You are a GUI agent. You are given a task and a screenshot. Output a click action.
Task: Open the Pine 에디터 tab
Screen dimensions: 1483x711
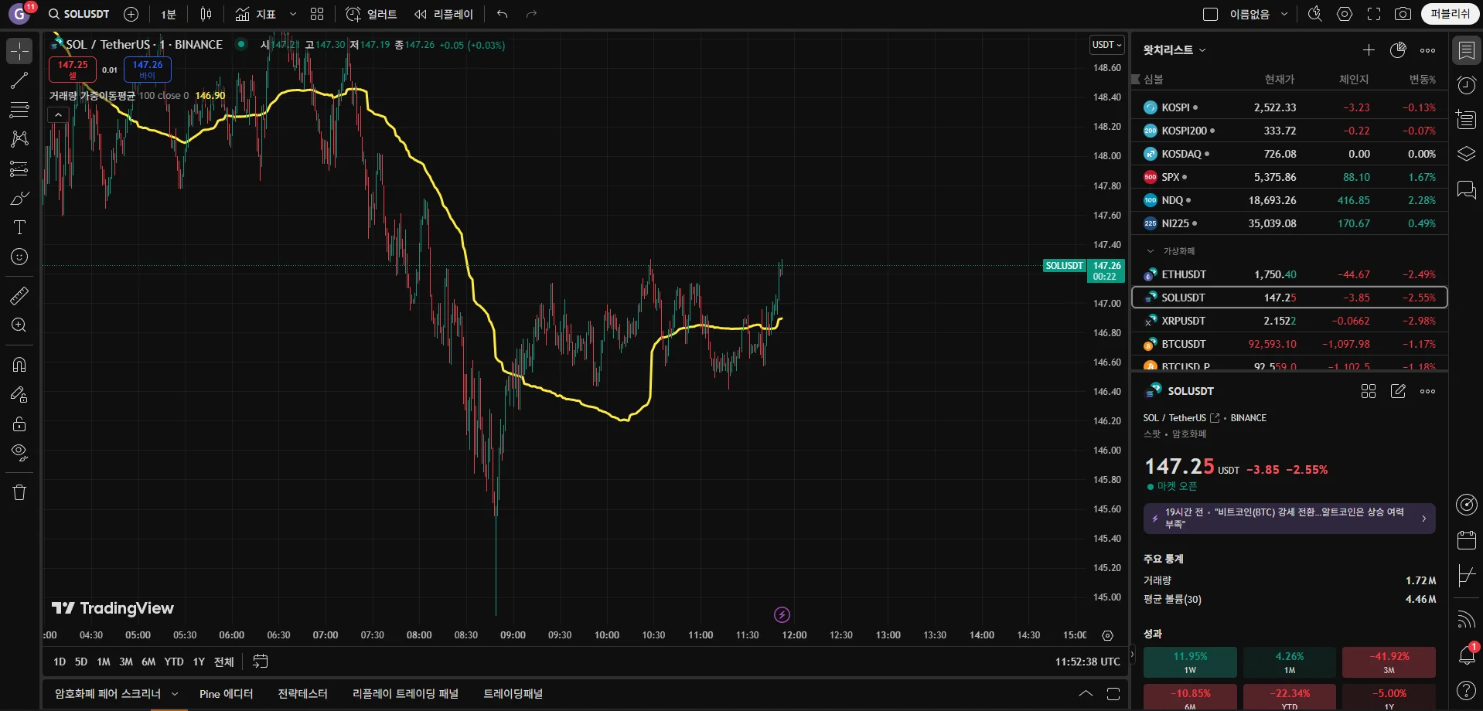coord(227,694)
